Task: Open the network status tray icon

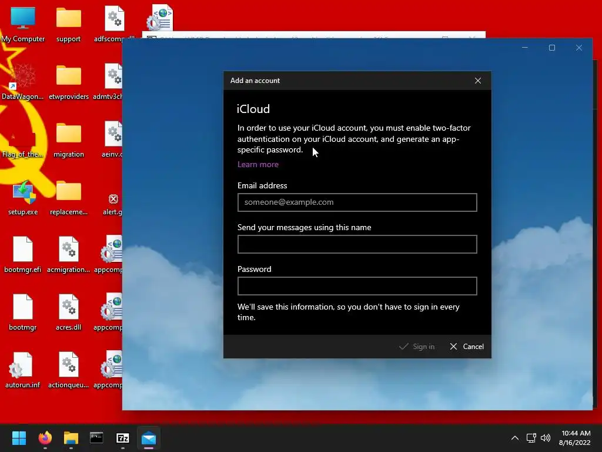Action: coord(531,438)
